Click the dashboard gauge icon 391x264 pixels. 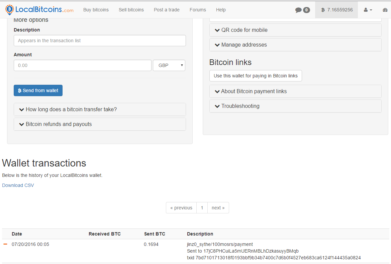click(x=385, y=10)
